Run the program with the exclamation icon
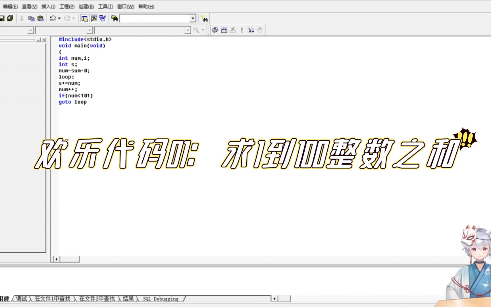491x307 pixels. click(241, 30)
